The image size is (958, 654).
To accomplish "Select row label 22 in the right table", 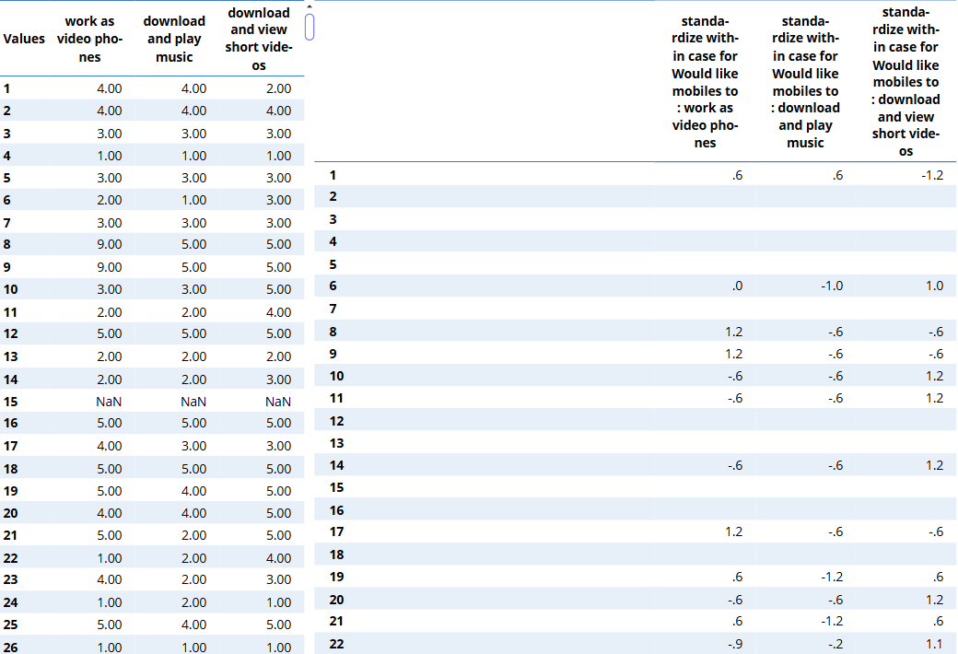I will 337,644.
